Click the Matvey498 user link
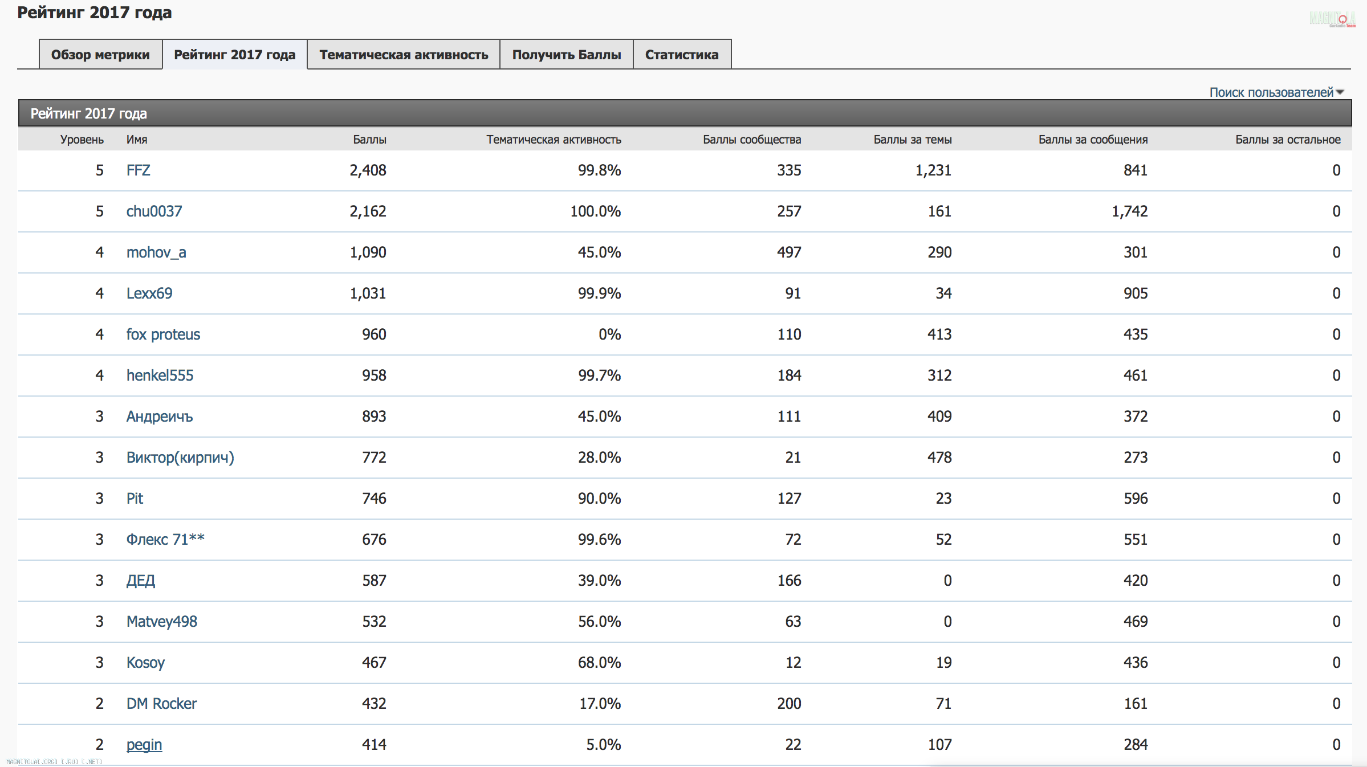 (161, 622)
